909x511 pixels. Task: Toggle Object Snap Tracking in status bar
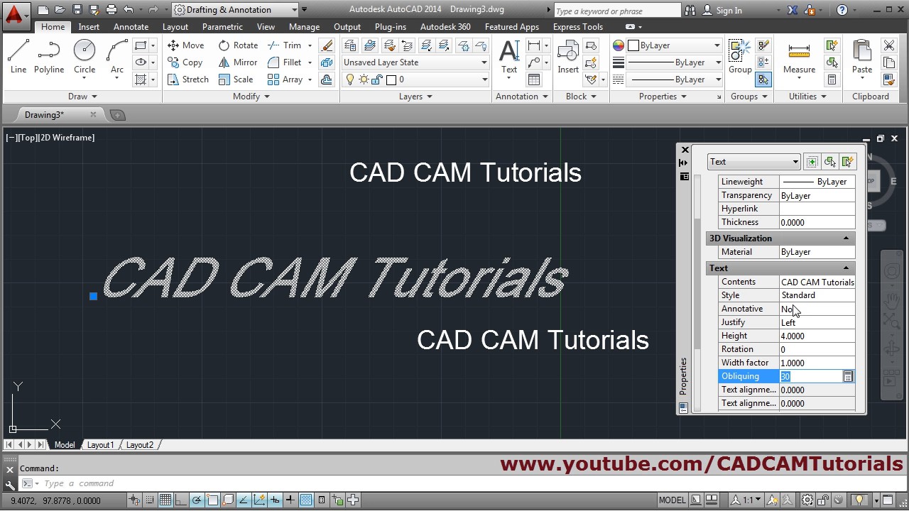click(x=244, y=500)
